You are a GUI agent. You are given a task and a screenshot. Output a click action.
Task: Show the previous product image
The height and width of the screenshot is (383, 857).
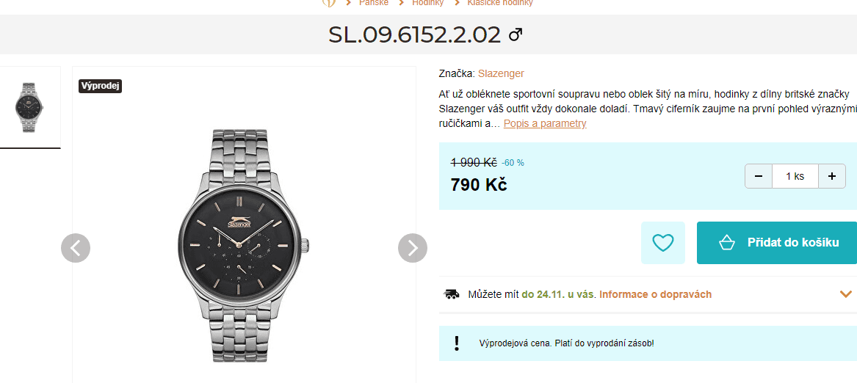76,248
